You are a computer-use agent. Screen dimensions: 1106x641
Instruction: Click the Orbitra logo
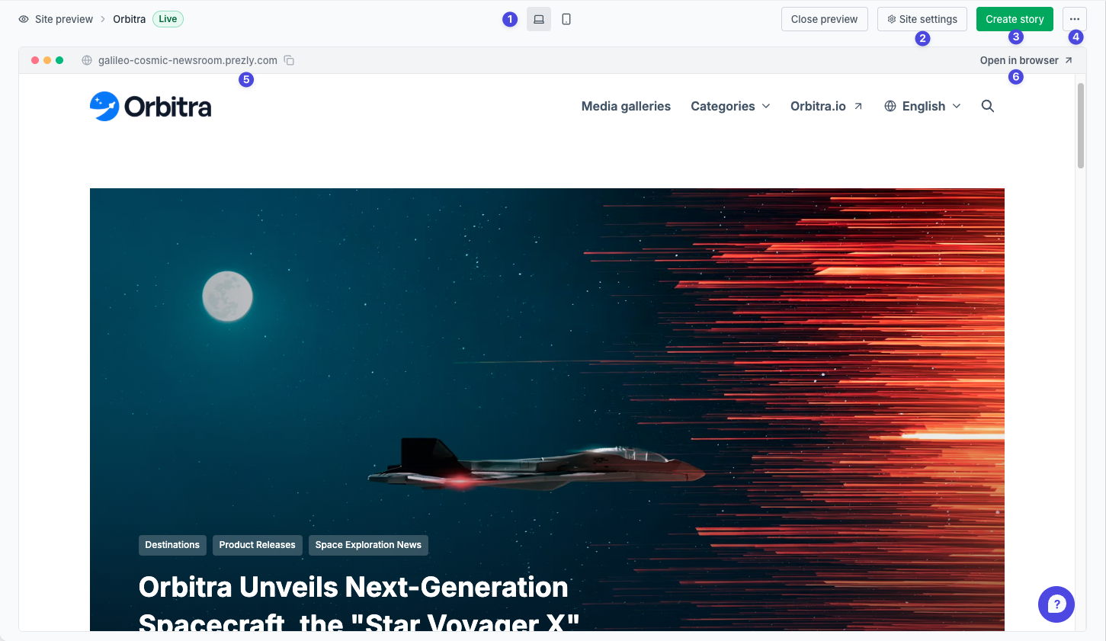click(x=151, y=107)
